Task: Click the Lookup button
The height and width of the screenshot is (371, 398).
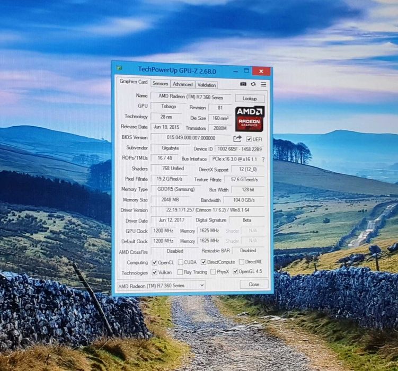Action: [250, 99]
